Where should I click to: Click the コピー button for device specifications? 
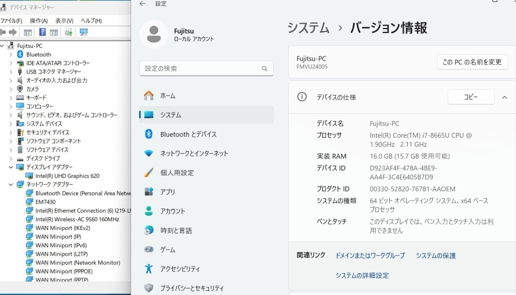tap(471, 97)
